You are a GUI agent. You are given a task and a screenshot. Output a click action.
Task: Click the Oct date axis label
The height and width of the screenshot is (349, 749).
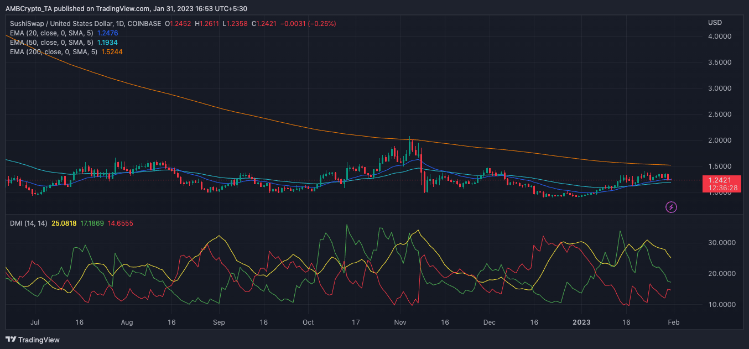(x=308, y=322)
